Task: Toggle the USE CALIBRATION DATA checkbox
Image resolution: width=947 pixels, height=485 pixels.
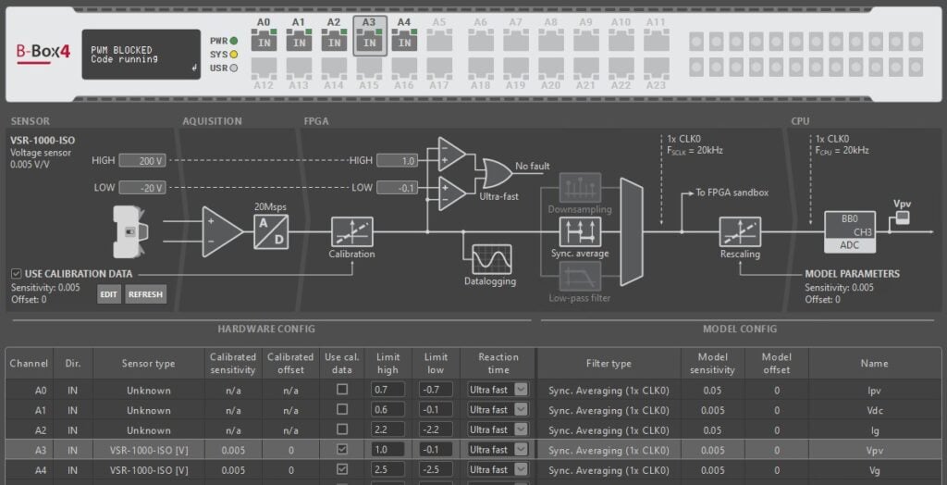Action: 17,274
